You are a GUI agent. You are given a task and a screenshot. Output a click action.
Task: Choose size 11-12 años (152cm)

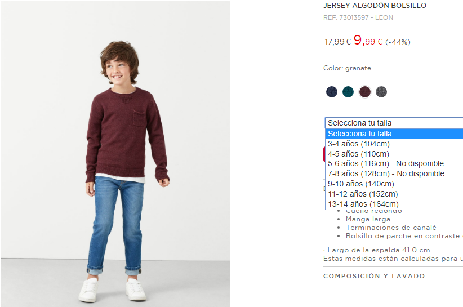[x=394, y=194]
